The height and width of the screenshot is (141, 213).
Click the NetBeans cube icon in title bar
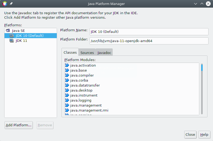pyautogui.click(x=4, y=4)
